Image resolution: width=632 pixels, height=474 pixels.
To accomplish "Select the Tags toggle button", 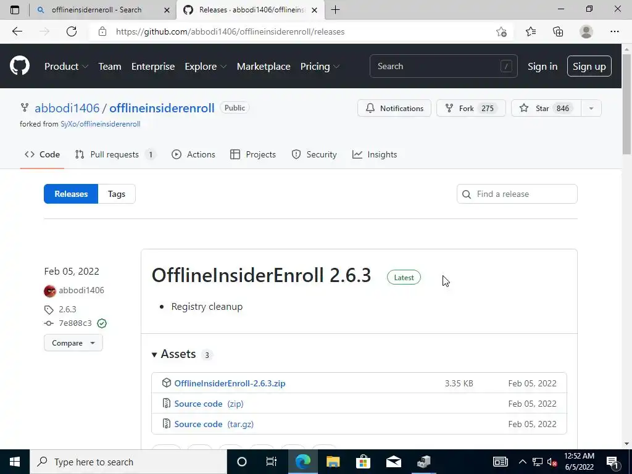I will (117, 194).
